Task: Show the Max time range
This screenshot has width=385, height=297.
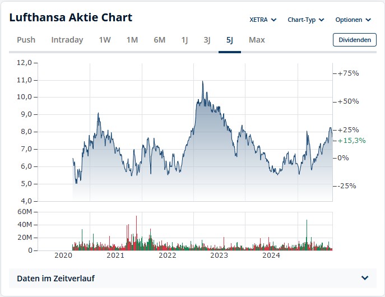Action: point(257,40)
